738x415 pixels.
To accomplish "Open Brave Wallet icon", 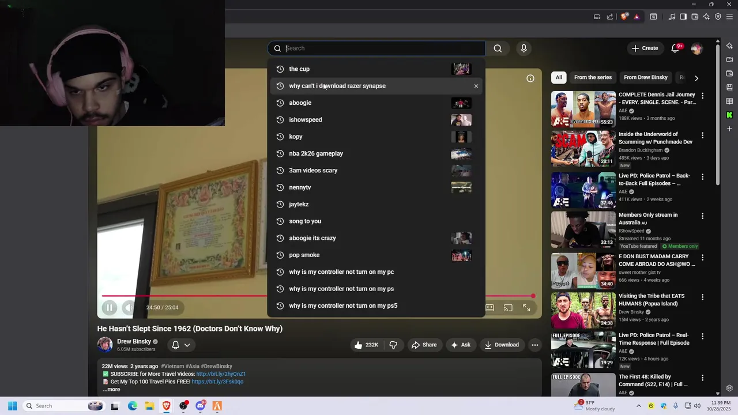I will click(x=695, y=17).
